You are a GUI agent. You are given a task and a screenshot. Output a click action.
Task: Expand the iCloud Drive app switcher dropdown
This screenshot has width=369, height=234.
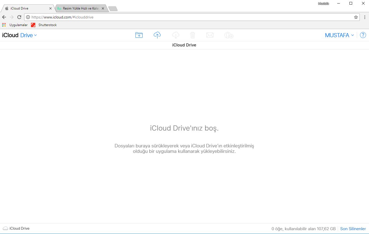click(29, 35)
